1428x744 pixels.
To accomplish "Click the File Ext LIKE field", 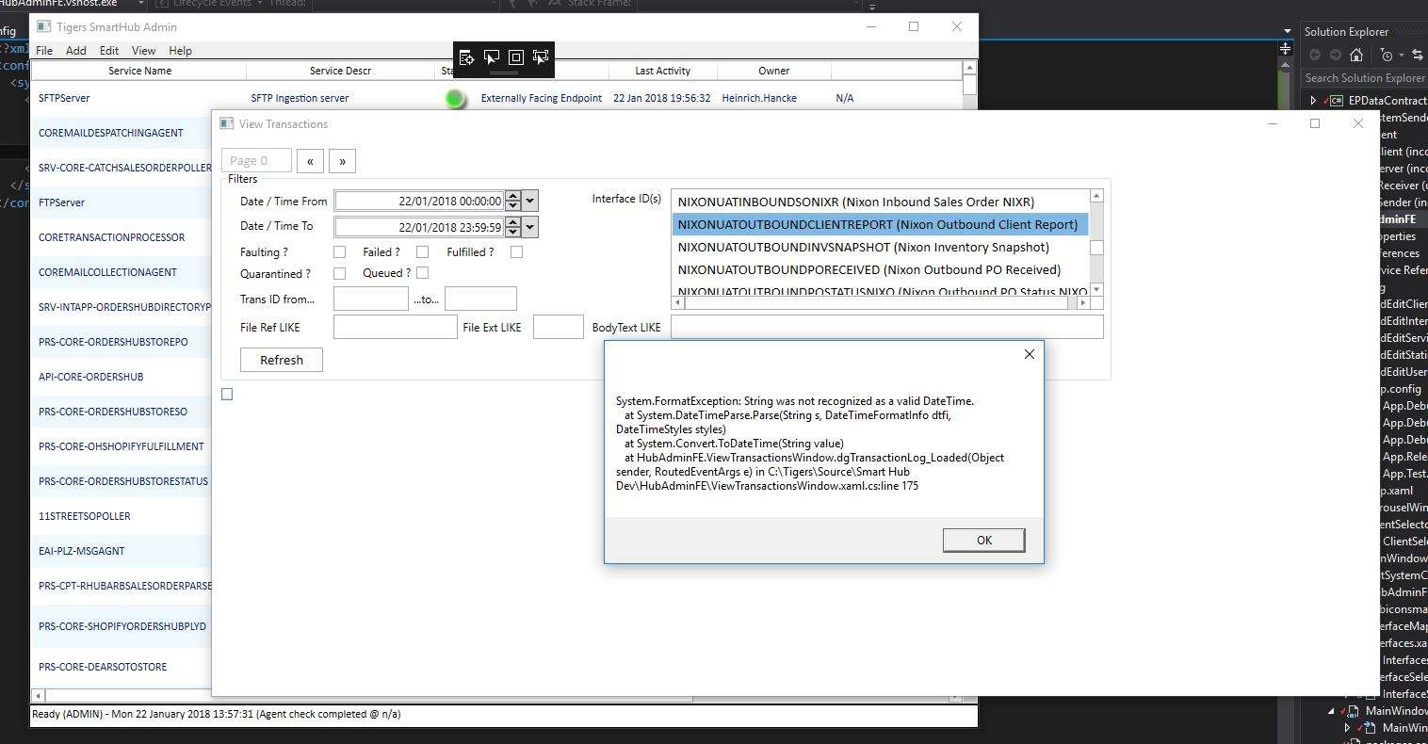I will coord(559,327).
